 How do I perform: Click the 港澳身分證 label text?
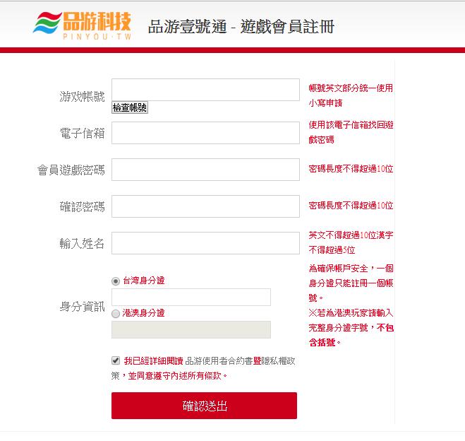click(x=144, y=313)
